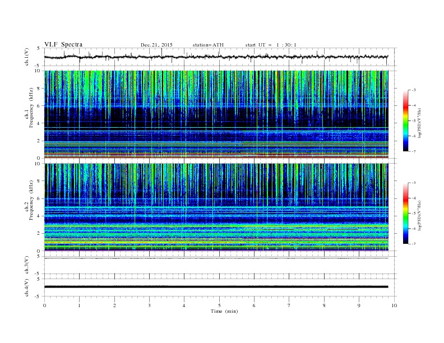Viewport: 444px width, 343px height.
Task: Click the "-3" tick on ch.1 colorbar
Action: [x=414, y=90]
